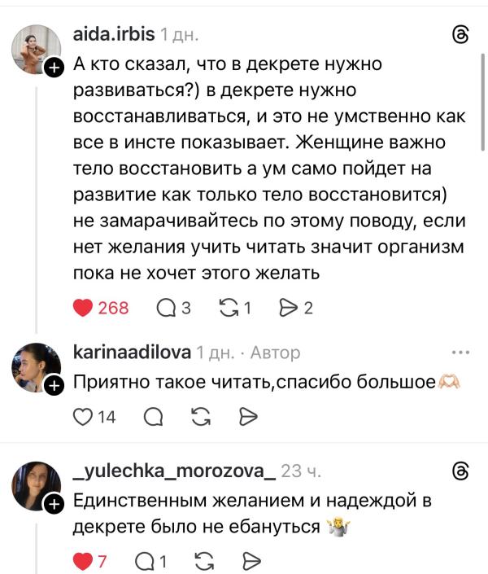This screenshot has height=574, width=488.
Task: Like karinaadilova's reply
Action: tap(83, 417)
